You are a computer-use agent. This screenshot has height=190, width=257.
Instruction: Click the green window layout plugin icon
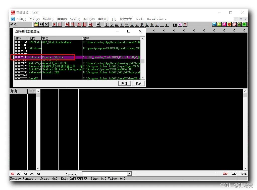(244, 24)
